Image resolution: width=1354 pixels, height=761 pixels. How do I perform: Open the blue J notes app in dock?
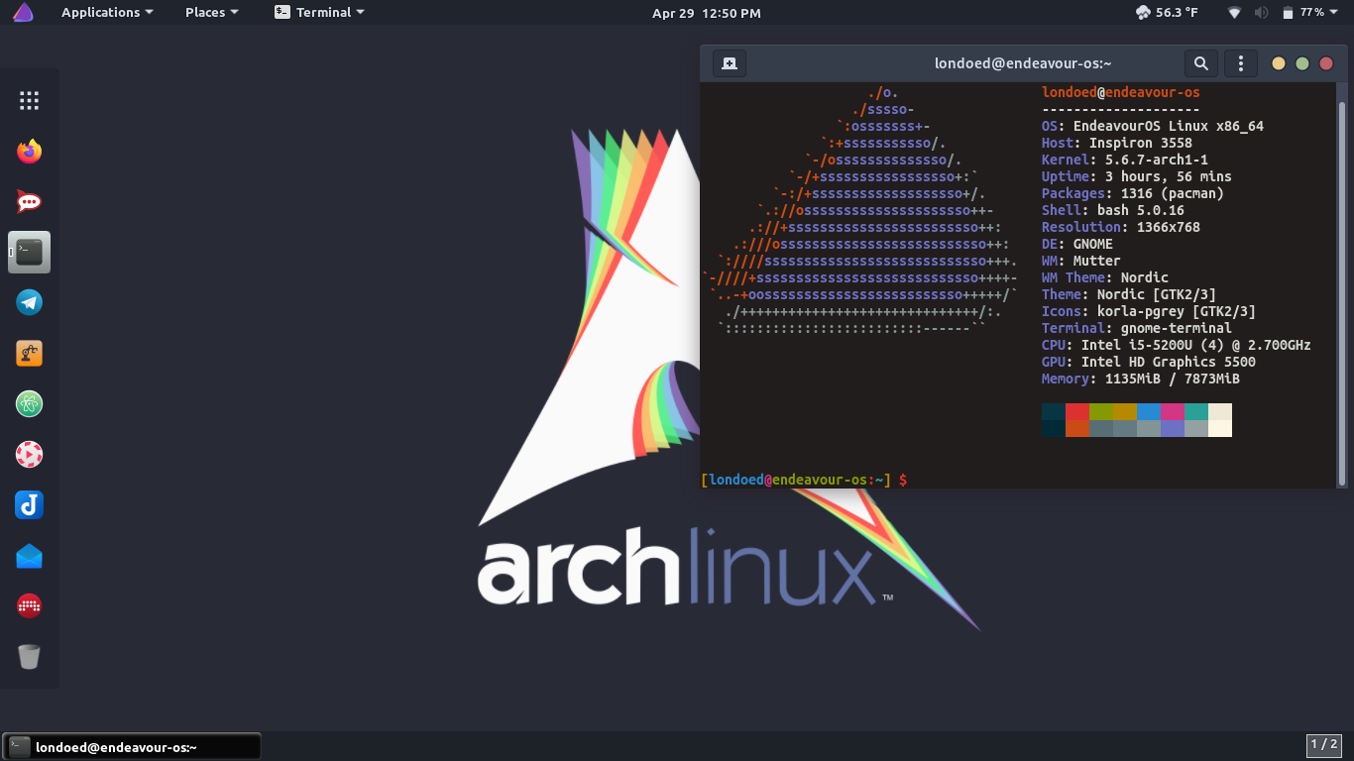29,505
